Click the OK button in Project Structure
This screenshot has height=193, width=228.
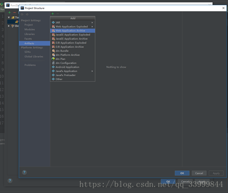pyautogui.click(x=182, y=173)
